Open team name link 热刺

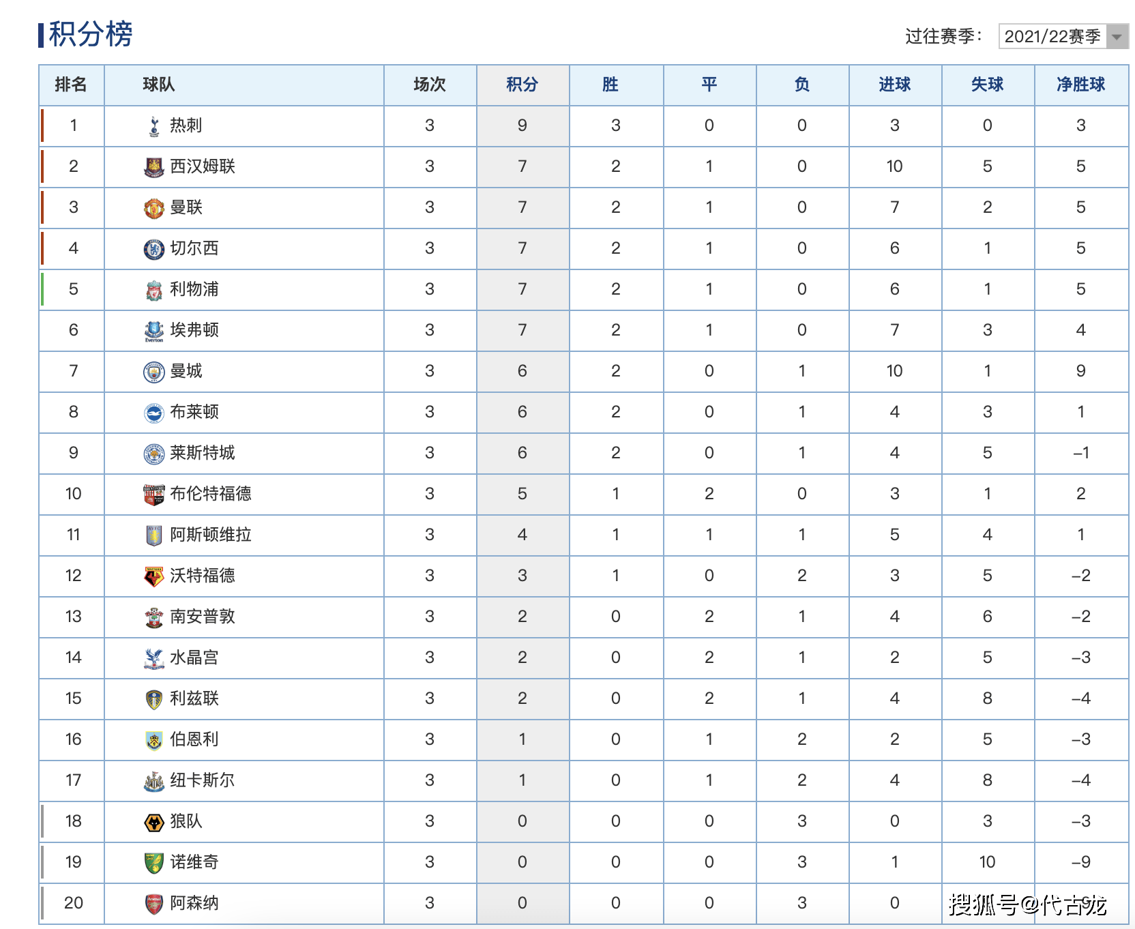186,126
